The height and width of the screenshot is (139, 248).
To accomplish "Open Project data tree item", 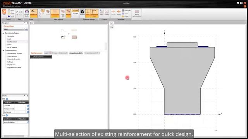I will pyautogui.click(x=11, y=65).
